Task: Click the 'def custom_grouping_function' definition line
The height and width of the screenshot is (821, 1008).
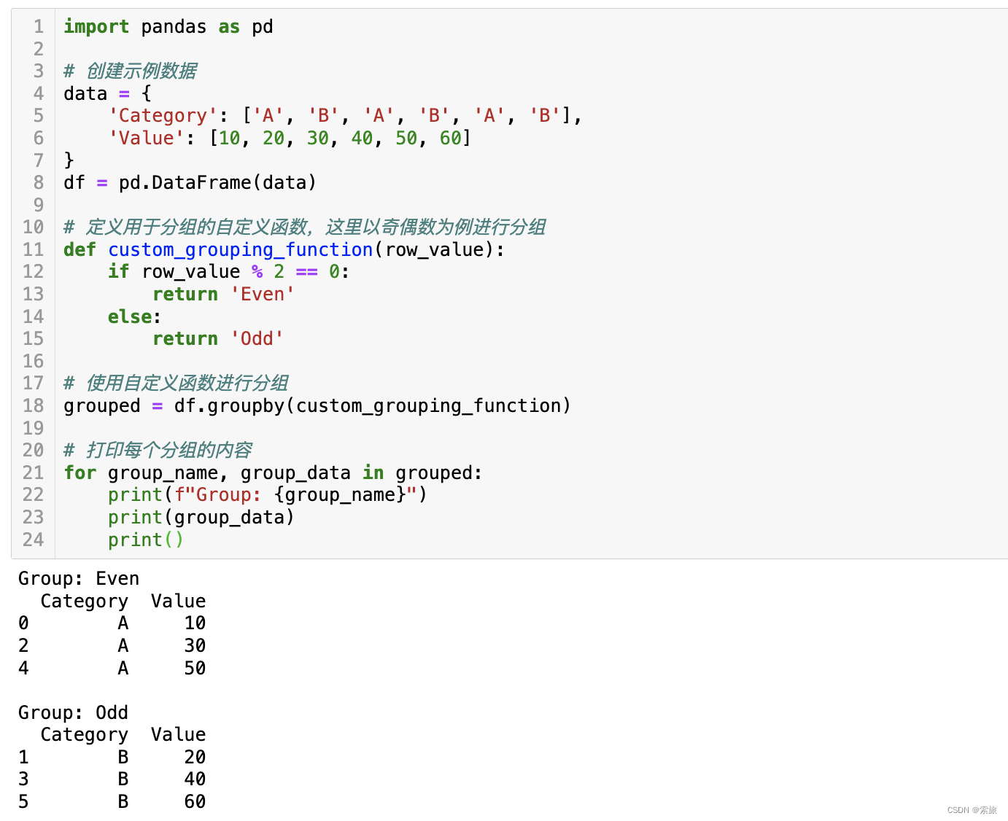Action: click(x=284, y=250)
